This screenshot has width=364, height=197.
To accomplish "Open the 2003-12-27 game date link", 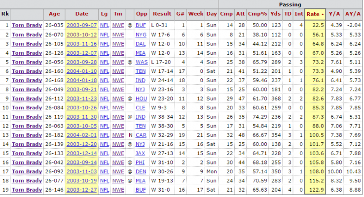I will tap(82, 190).
